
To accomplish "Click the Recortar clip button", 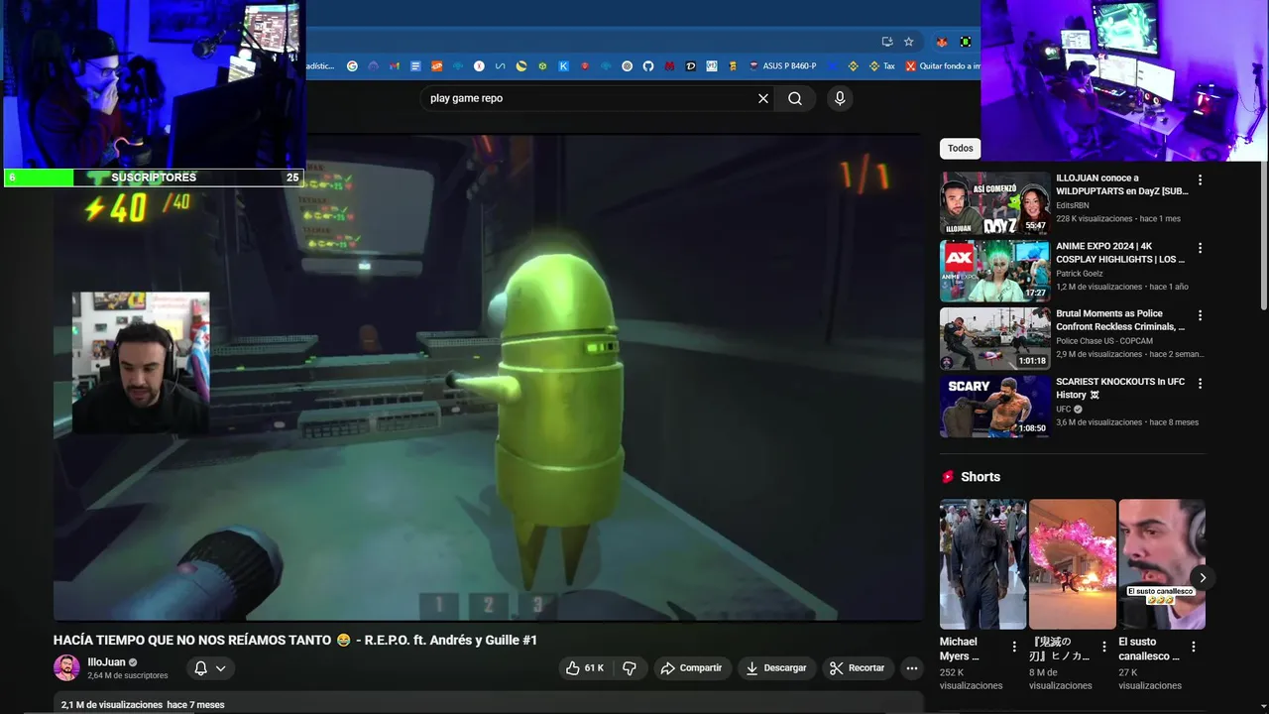I will point(858,668).
